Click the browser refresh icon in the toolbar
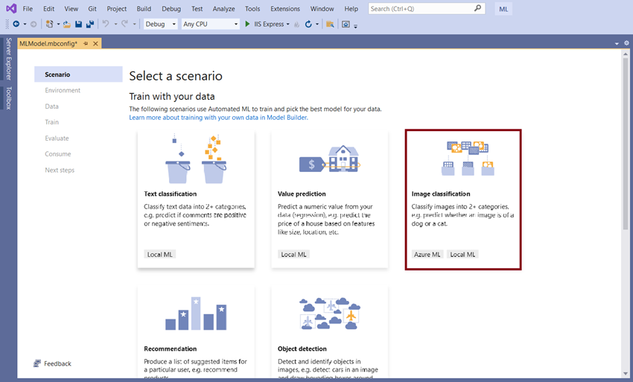This screenshot has width=633, height=382. (308, 25)
